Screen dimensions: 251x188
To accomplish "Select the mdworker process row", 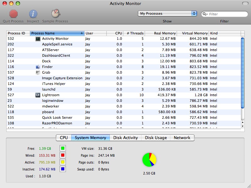I will pos(124,106).
